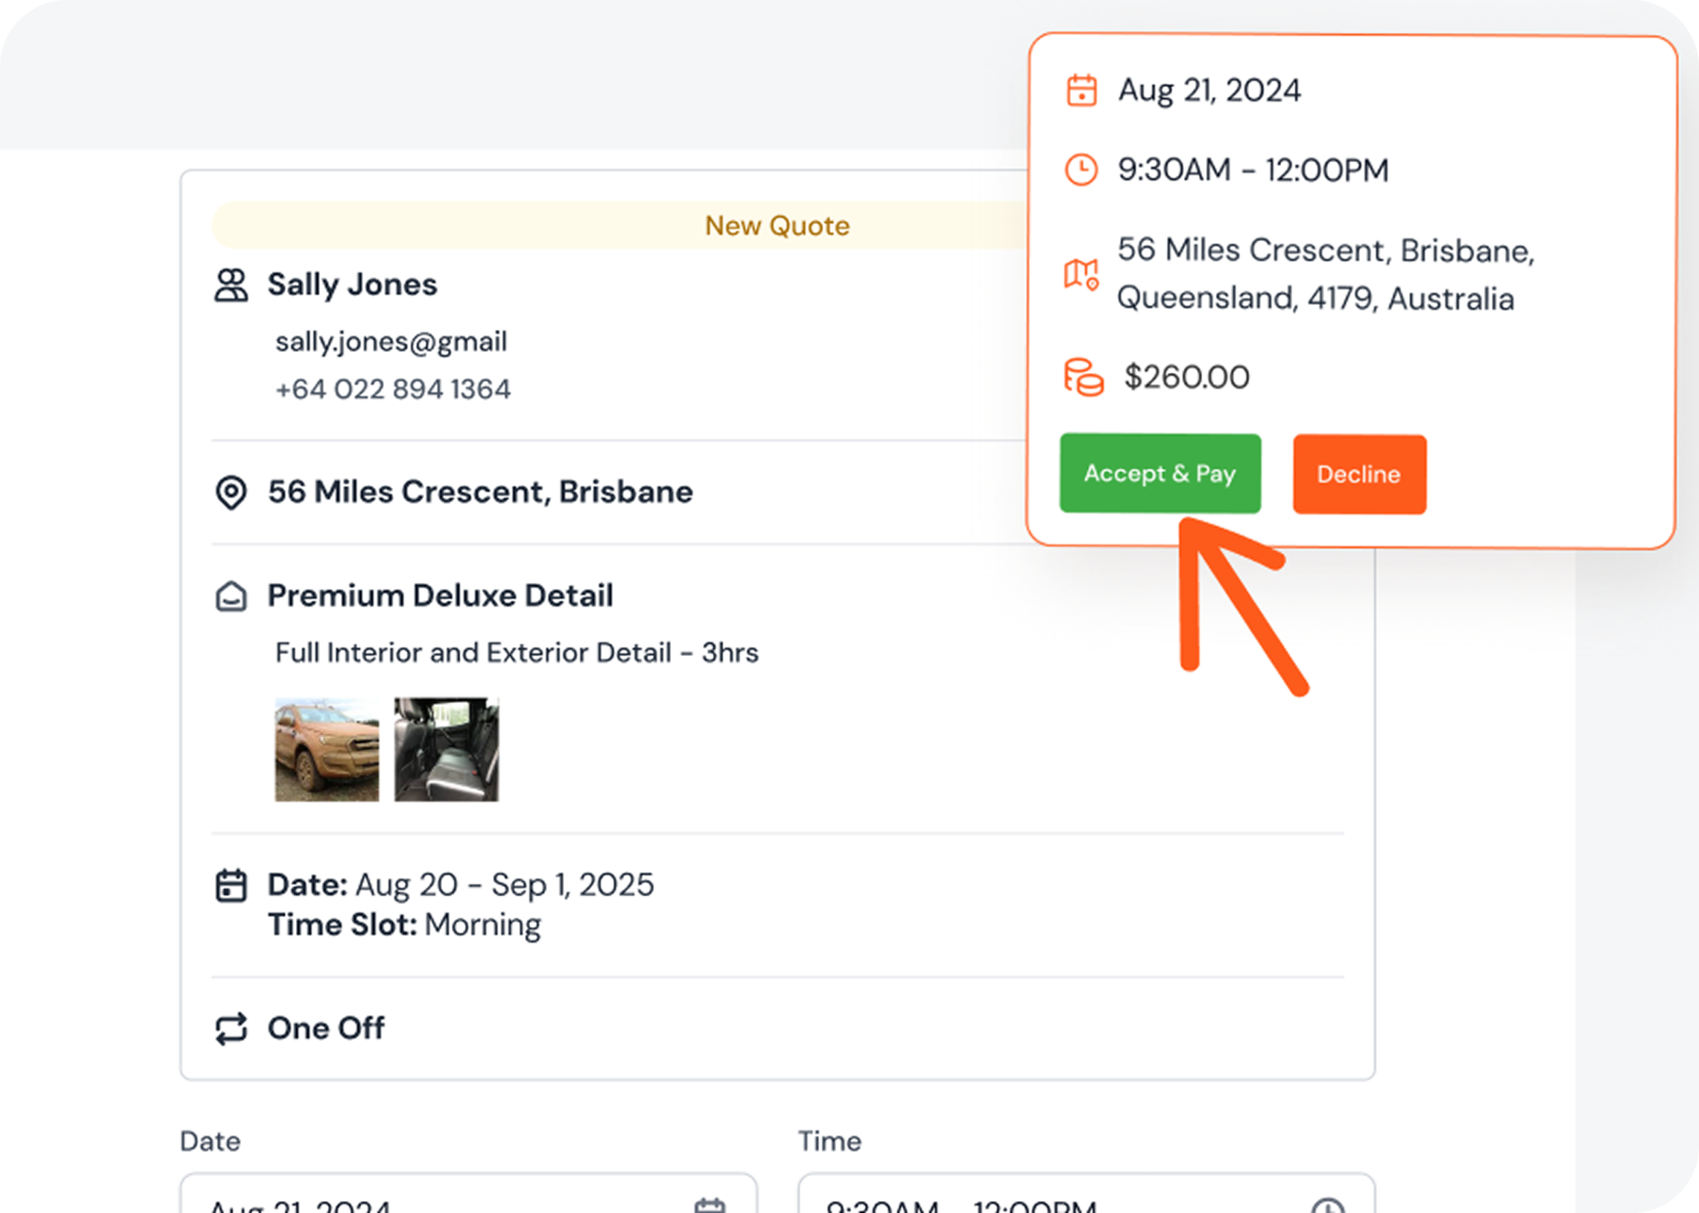Click the phone number +64 022 894 1364
Screen dimensions: 1699x1213
coord(393,389)
